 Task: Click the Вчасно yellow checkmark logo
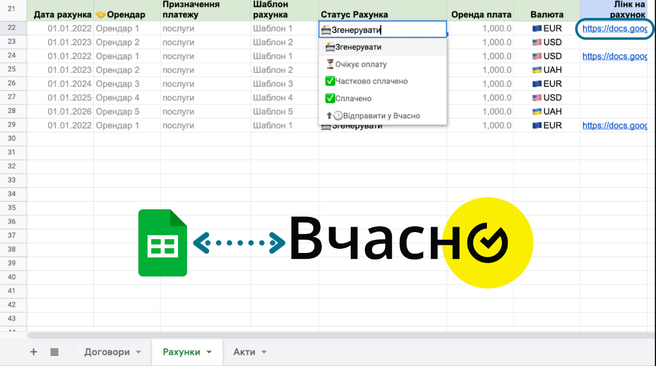488,243
